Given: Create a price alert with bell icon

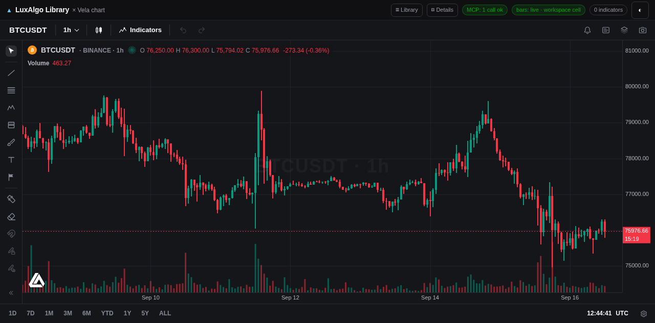Looking at the screenshot, I should click(587, 30).
